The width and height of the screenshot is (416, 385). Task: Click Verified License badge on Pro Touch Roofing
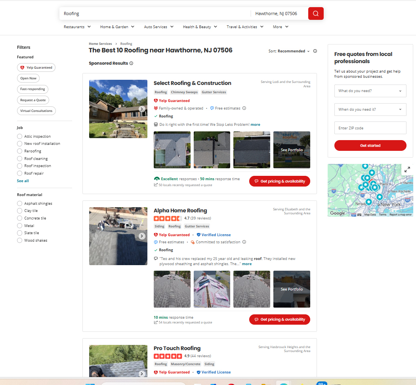click(214, 372)
